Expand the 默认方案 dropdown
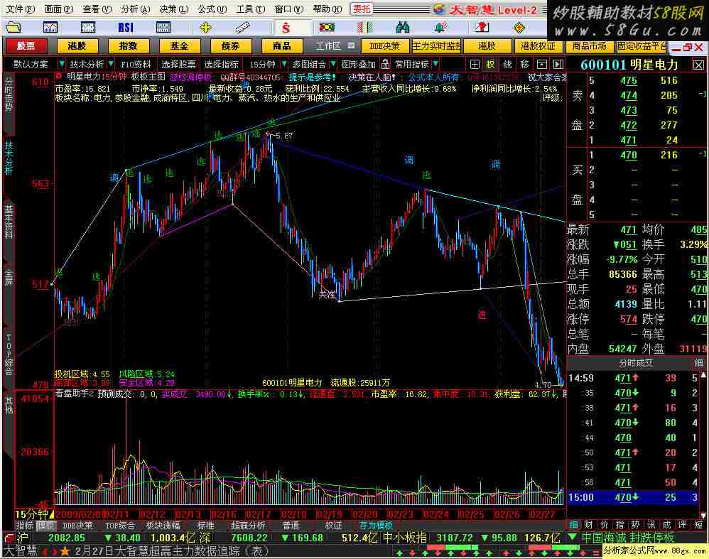The image size is (709, 559). pyautogui.click(x=61, y=64)
